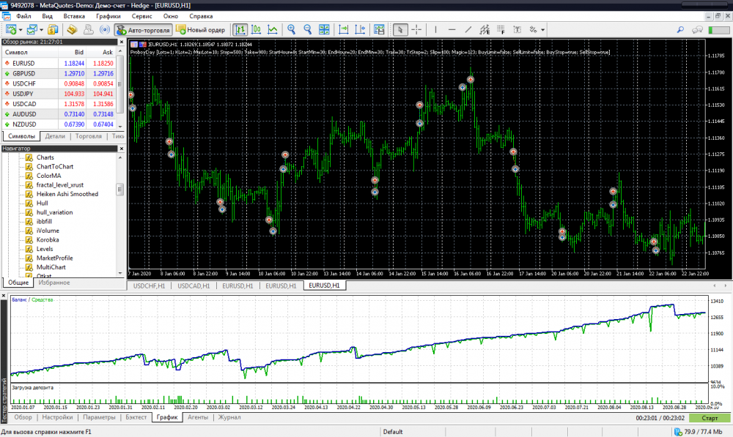Screen dimensions: 733x437
Task: Switch chart to candlesticks mode
Action: pos(256,30)
